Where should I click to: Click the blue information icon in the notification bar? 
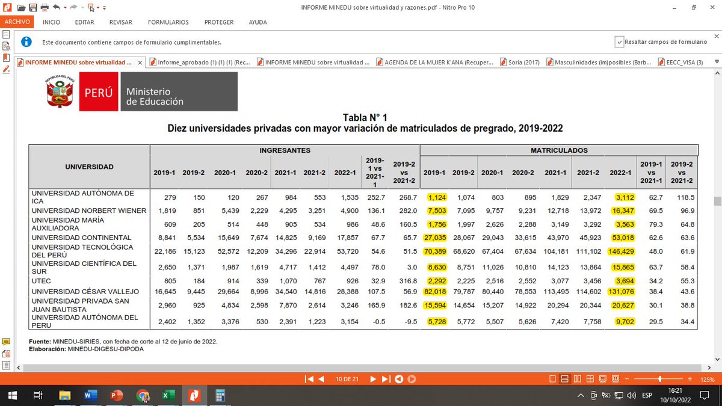pyautogui.click(x=26, y=42)
